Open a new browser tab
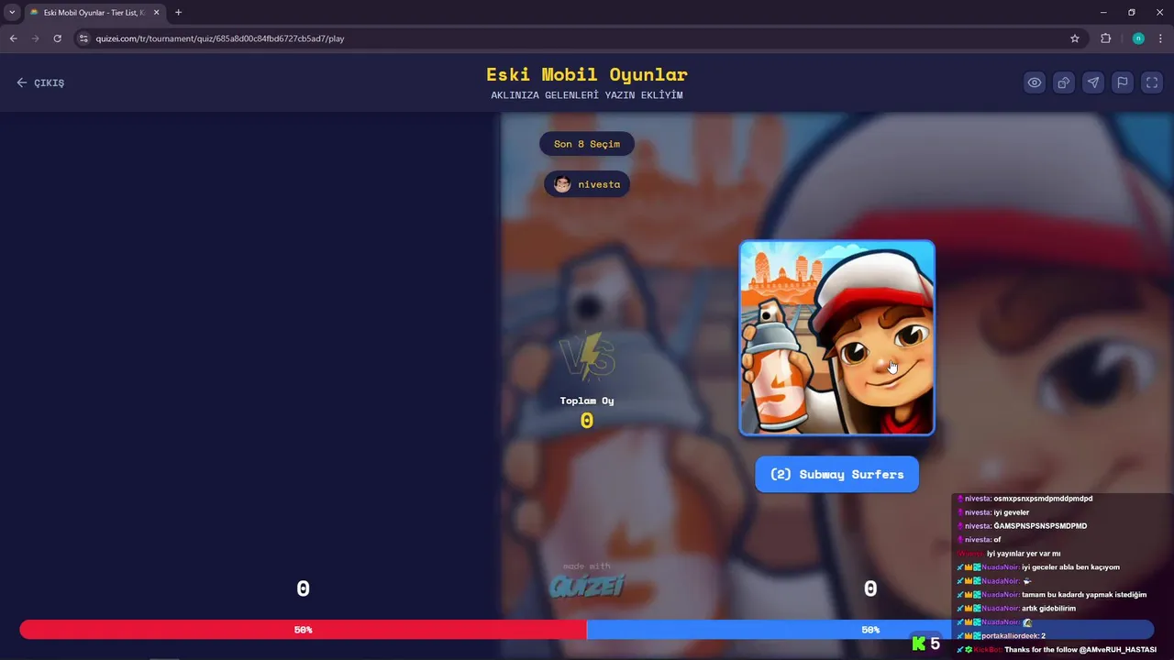This screenshot has height=660, width=1174. (x=178, y=13)
